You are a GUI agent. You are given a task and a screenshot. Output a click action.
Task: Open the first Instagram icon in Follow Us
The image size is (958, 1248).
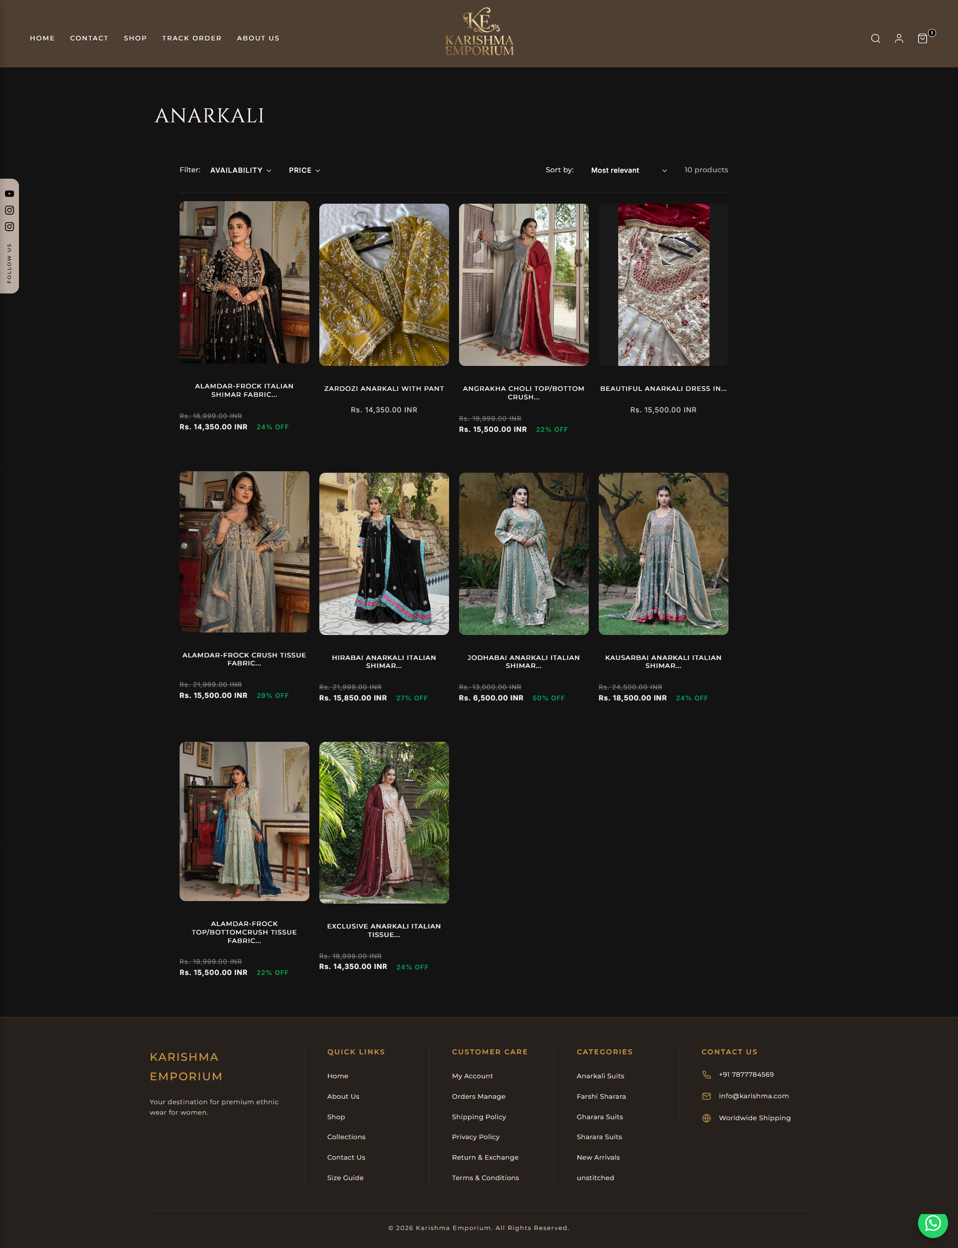coord(9,210)
